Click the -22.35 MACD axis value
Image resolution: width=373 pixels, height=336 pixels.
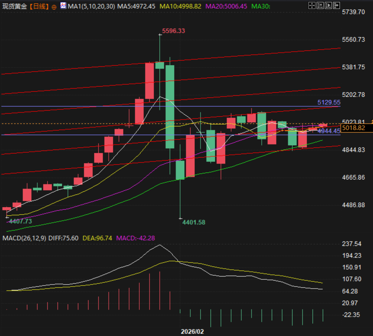pyautogui.click(x=351, y=315)
